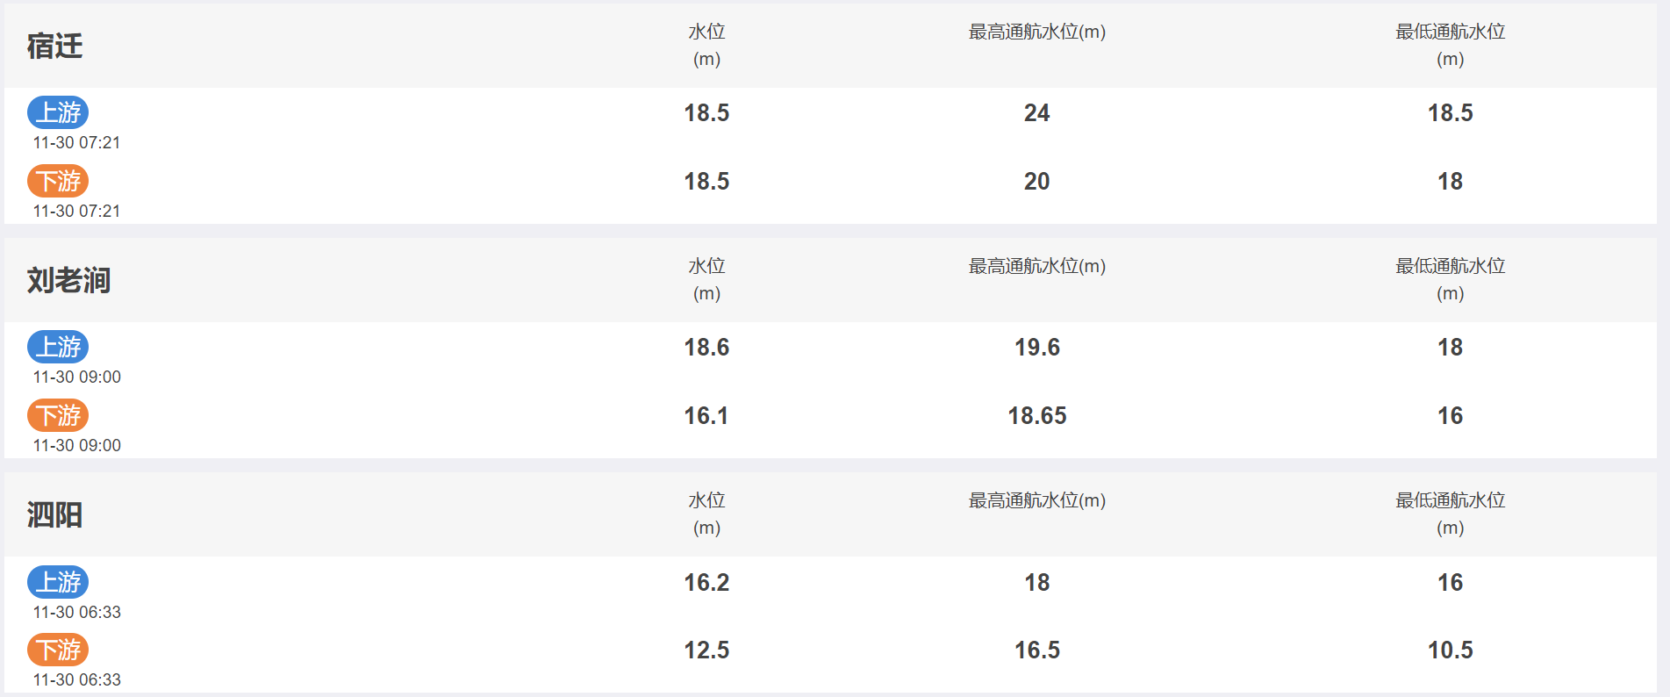Screen dimensions: 1670x697
Task: Select the 宿迁 station heading
Action: click(54, 46)
